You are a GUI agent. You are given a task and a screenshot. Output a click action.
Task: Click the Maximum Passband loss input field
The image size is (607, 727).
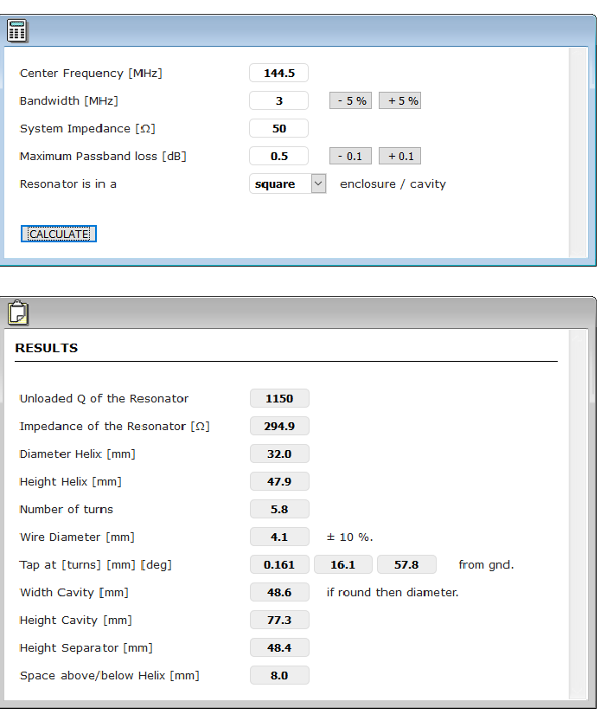coord(278,157)
